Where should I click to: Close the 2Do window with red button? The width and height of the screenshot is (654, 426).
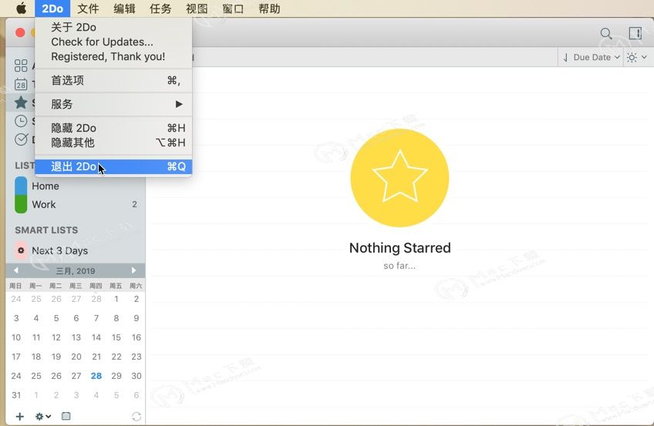(x=20, y=32)
